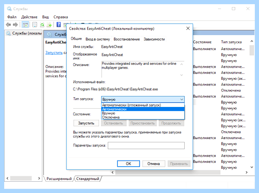
Task: Click the service description text in the dialog
Action: tap(139, 66)
